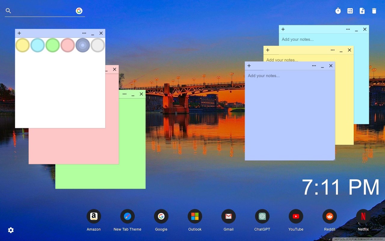Open the purple note's three-dot menu
Viewport: 385px width, 241px height.
coord(314,66)
